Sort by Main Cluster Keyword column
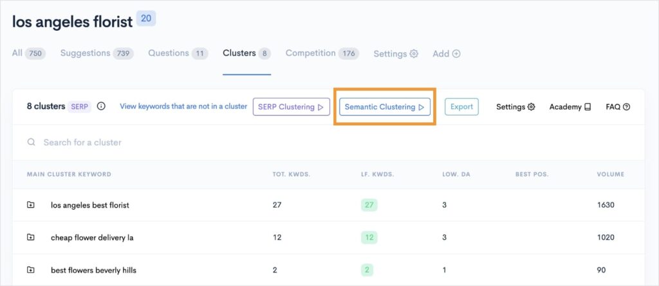 point(69,174)
